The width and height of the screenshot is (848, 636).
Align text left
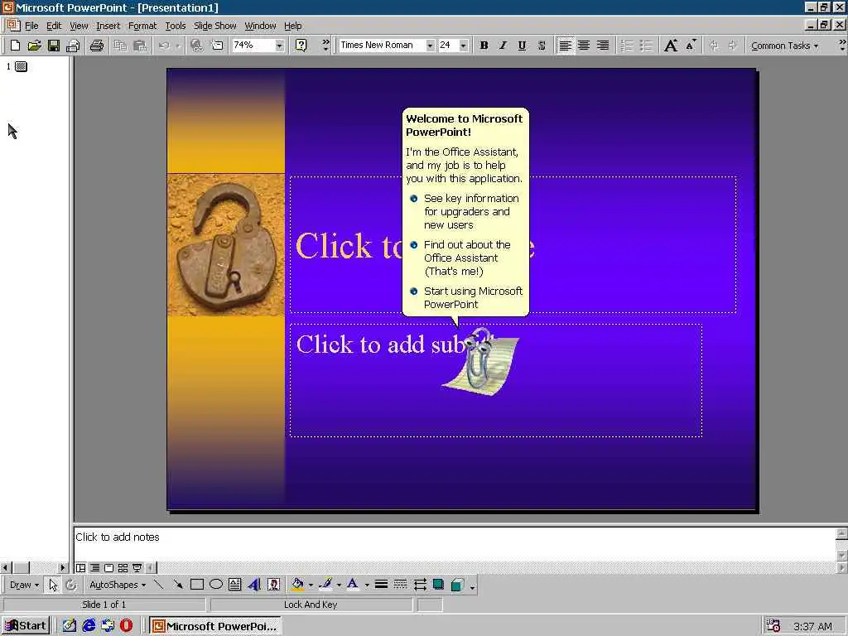[x=565, y=46]
